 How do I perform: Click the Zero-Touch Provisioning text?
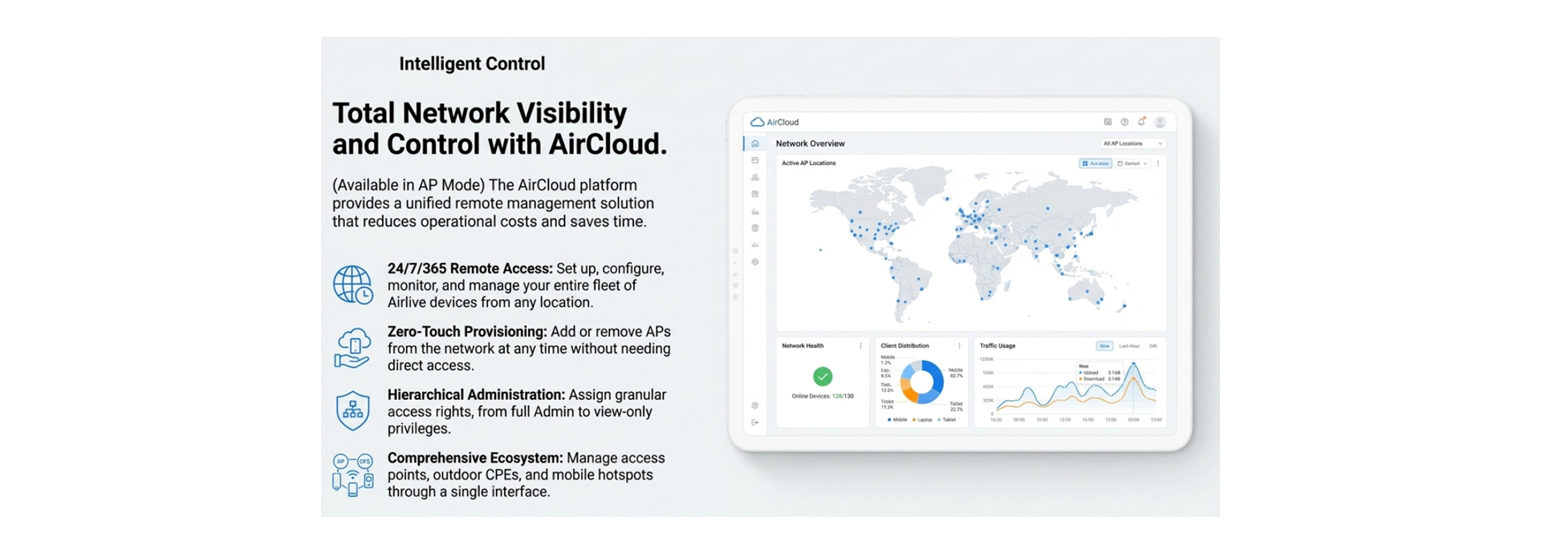tap(467, 332)
